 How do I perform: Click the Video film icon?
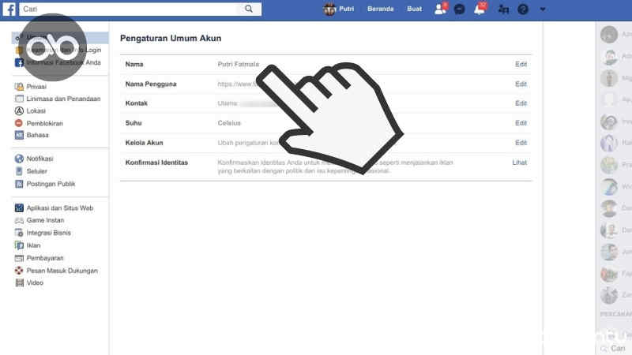(x=19, y=282)
